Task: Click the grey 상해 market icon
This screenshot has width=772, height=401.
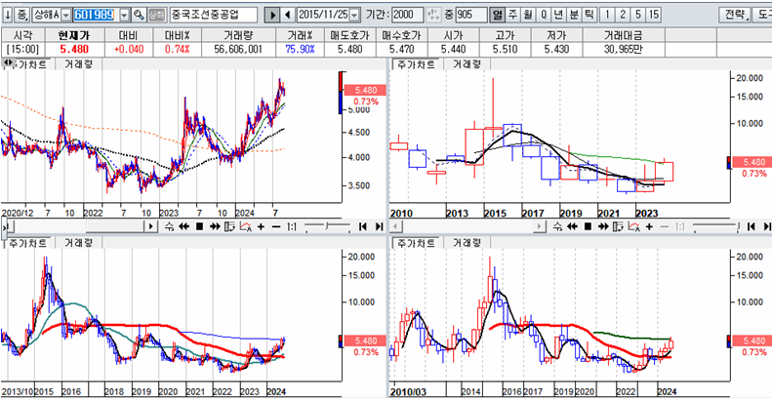Action: pyautogui.click(x=156, y=15)
